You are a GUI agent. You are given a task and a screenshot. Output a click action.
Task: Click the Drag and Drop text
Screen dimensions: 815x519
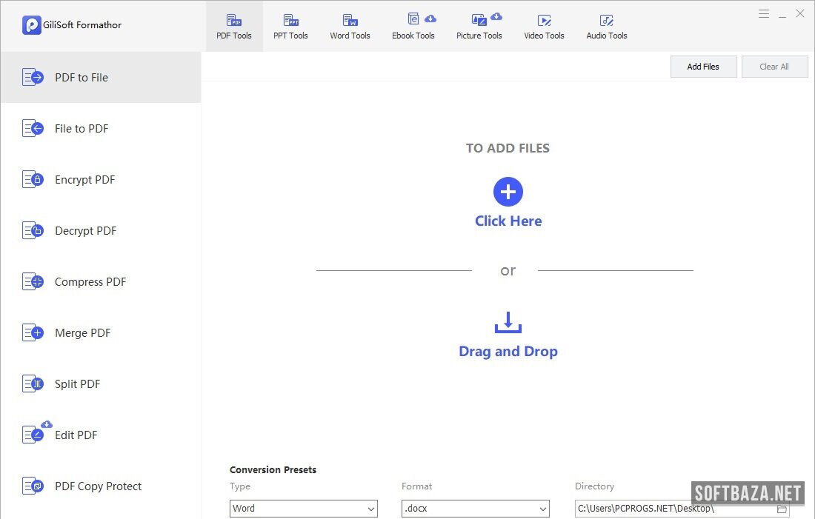(x=508, y=351)
